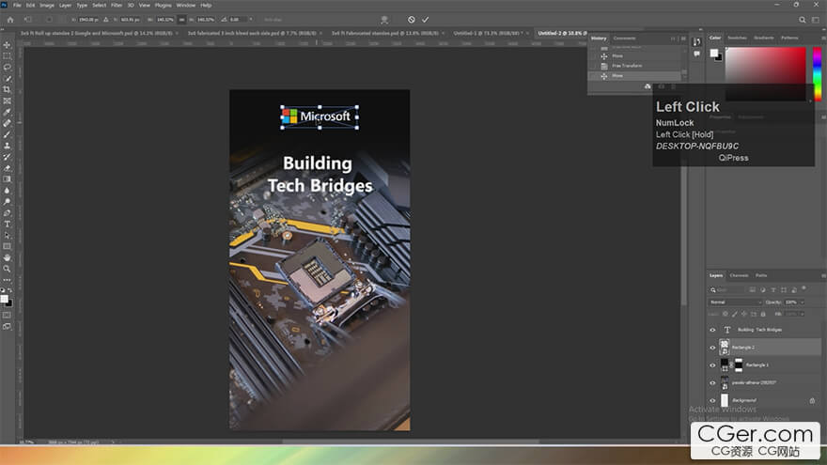Switch to the Gradients tab
Viewport: 827px width, 465px height.
coord(764,38)
